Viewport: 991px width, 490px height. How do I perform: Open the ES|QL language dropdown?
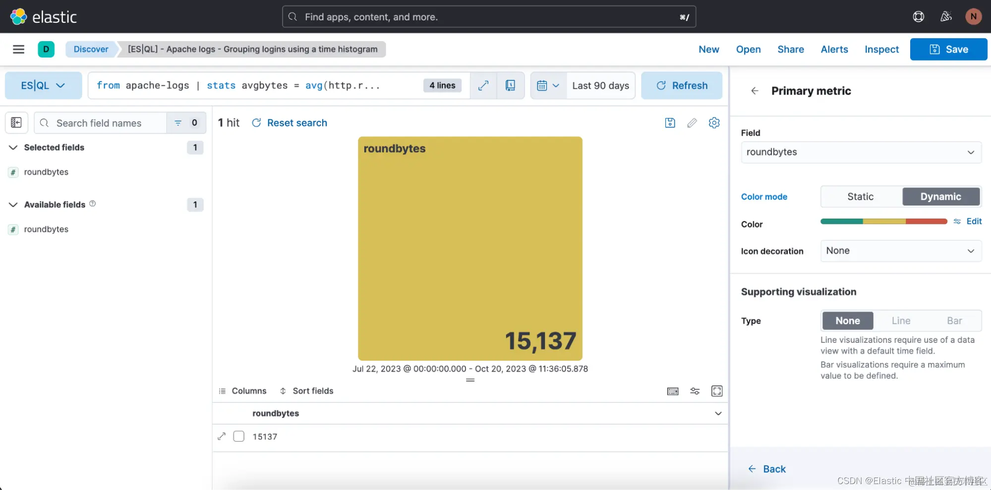click(x=44, y=86)
